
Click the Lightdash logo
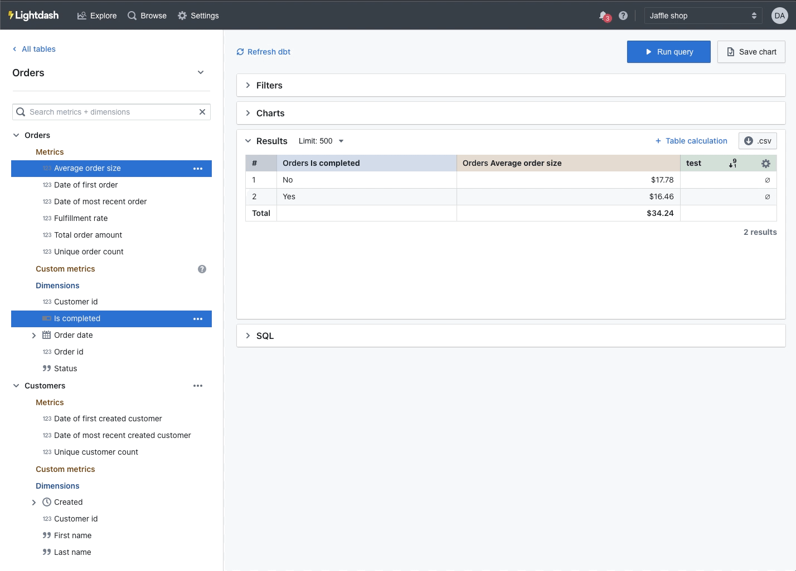tap(33, 15)
